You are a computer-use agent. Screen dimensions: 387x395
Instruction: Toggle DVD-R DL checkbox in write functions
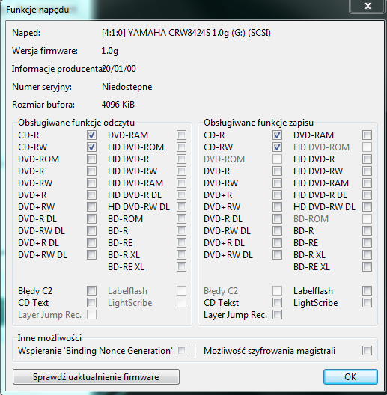pos(277,218)
